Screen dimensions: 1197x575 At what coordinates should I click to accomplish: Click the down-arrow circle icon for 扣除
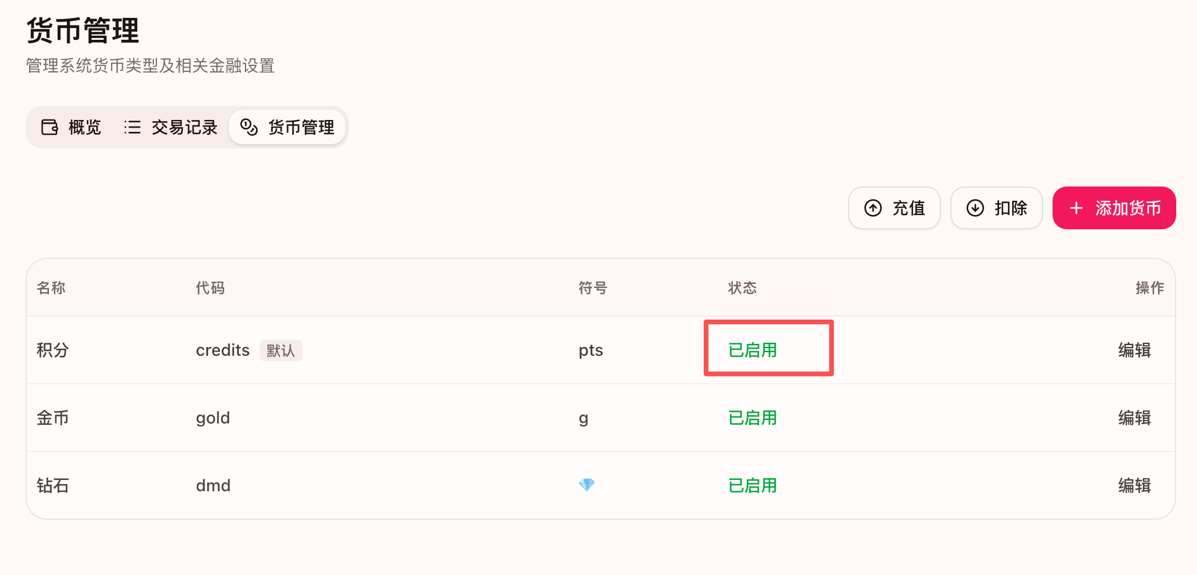coord(975,208)
